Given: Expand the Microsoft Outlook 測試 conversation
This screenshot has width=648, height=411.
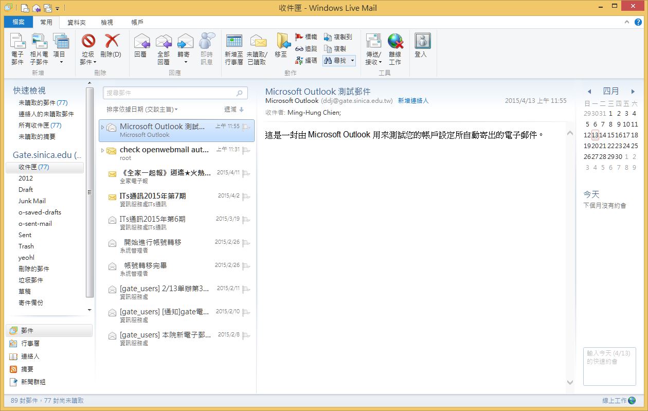Looking at the screenshot, I should point(102,127).
